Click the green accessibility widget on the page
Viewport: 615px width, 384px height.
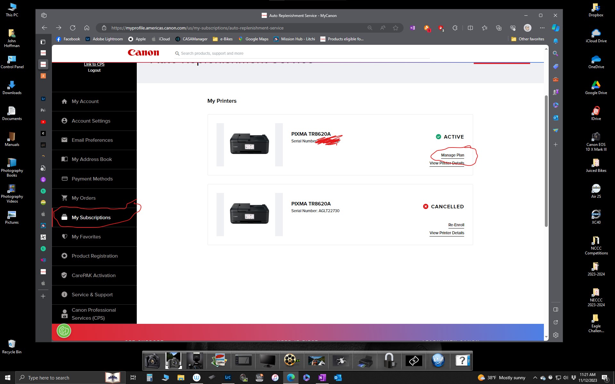(64, 331)
